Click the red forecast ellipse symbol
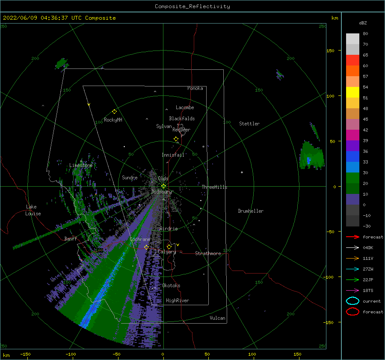Viewport: 385px width, 360px height. pyautogui.click(x=352, y=312)
